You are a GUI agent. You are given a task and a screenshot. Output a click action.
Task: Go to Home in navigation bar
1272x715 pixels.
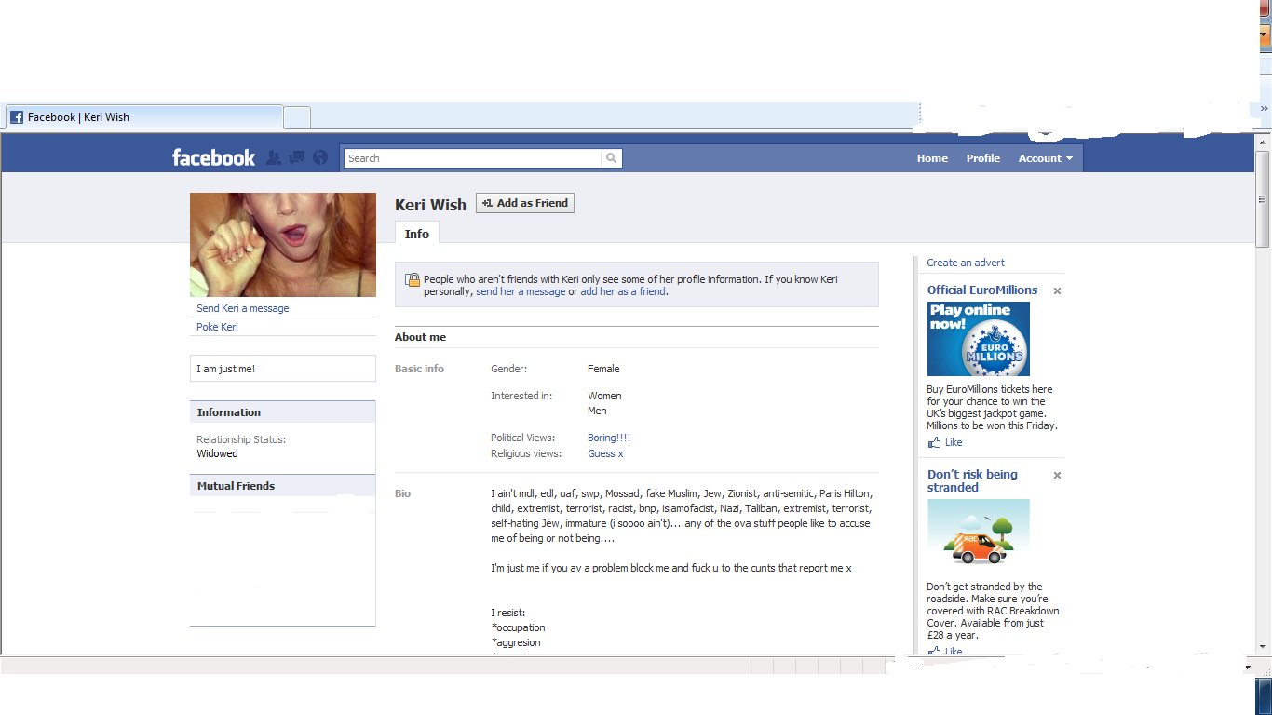(x=932, y=158)
